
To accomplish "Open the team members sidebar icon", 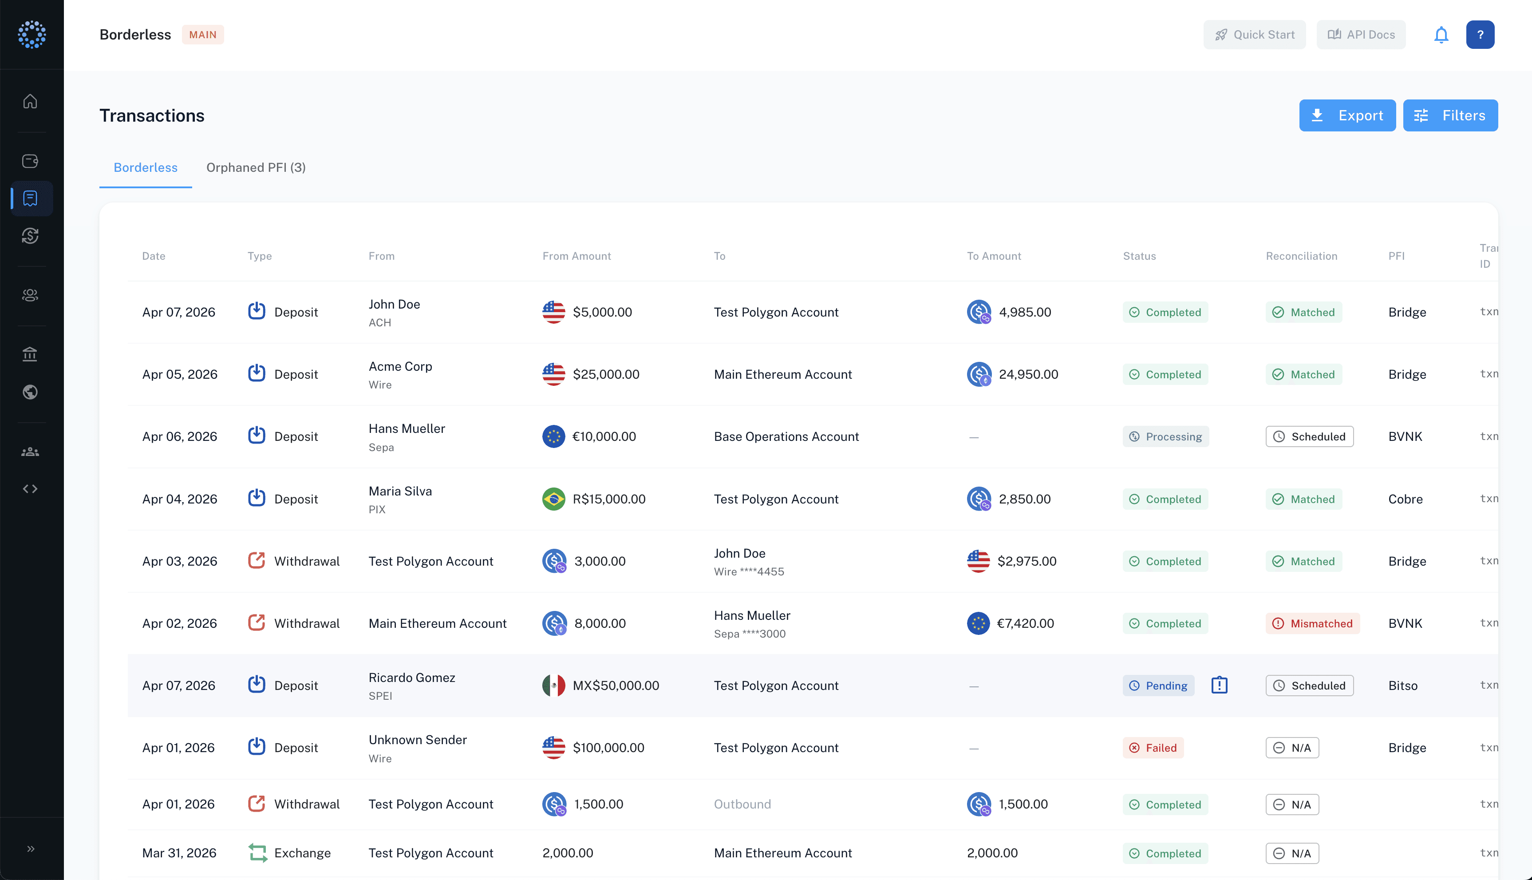I will coord(30,452).
